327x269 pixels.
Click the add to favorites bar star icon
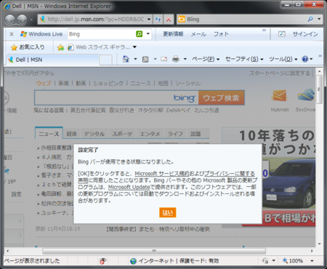pyautogui.click(x=60, y=47)
